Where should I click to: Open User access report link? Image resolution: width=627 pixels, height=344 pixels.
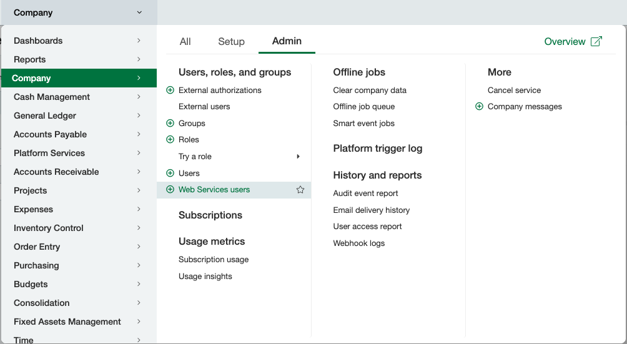367,227
